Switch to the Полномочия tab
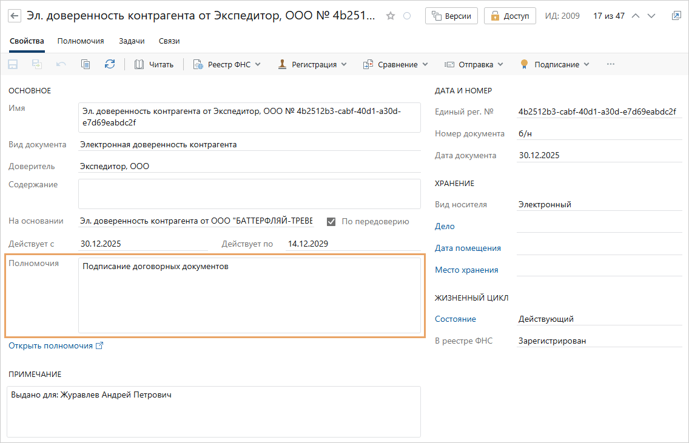The height and width of the screenshot is (443, 689). (81, 41)
